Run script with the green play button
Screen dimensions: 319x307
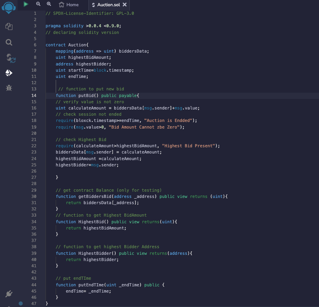pos(26,4)
